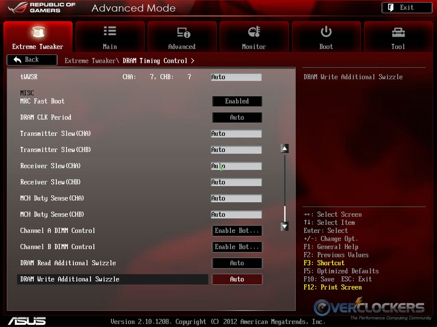The width and height of the screenshot is (437, 327).
Task: Open Channel B DIMM Control dropdown
Action: click(237, 247)
